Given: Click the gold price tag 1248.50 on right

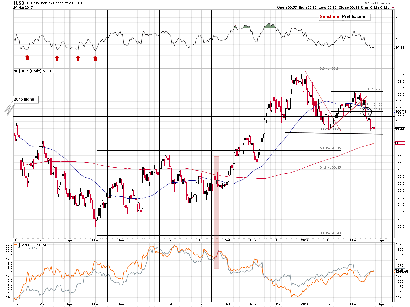Looking at the screenshot, I should (401, 271).
